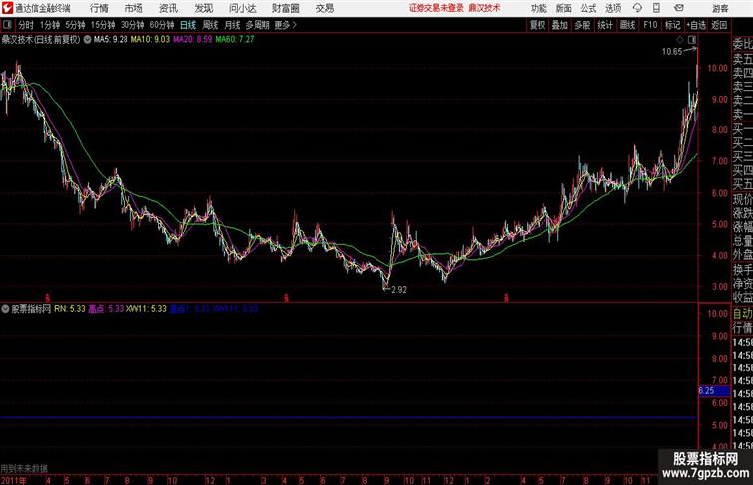Switch to the 1分钟 period tab
The width and height of the screenshot is (753, 485).
50,25
